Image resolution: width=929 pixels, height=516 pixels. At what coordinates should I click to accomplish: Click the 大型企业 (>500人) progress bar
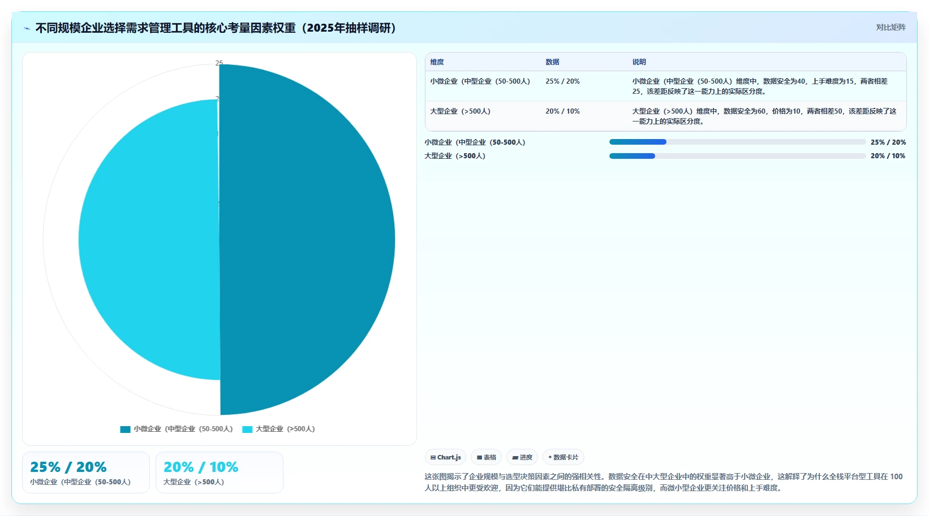737,155
